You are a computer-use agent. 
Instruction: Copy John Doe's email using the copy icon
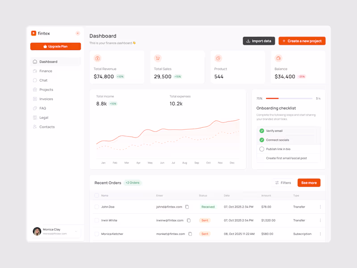(x=187, y=207)
